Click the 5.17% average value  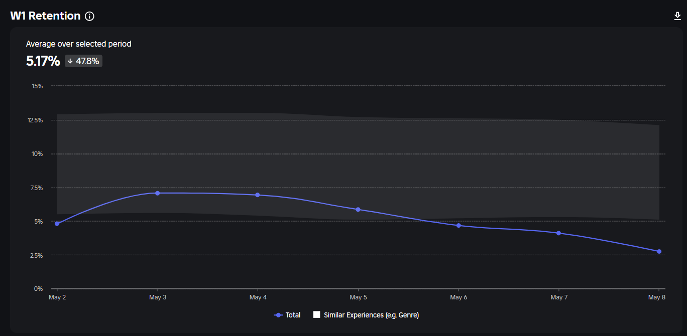tap(43, 61)
